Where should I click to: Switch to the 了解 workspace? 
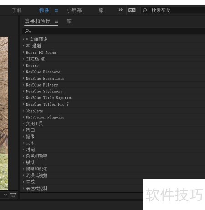17,10
